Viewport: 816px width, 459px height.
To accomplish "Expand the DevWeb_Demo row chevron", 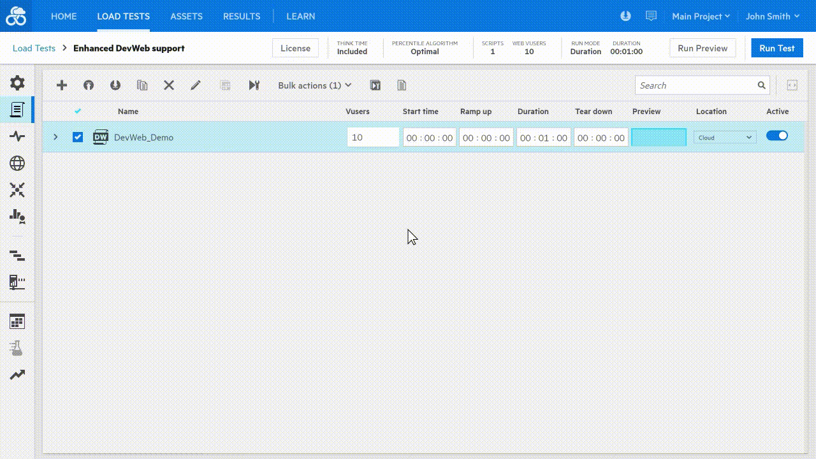I will point(55,136).
